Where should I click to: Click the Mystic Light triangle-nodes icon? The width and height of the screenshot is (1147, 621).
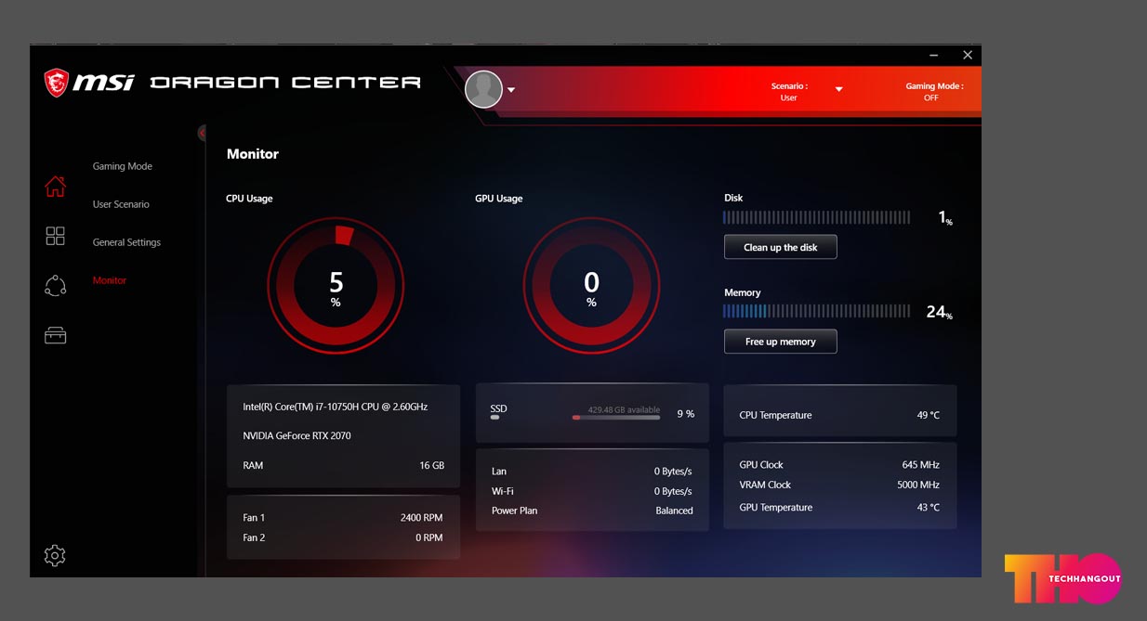tap(56, 286)
